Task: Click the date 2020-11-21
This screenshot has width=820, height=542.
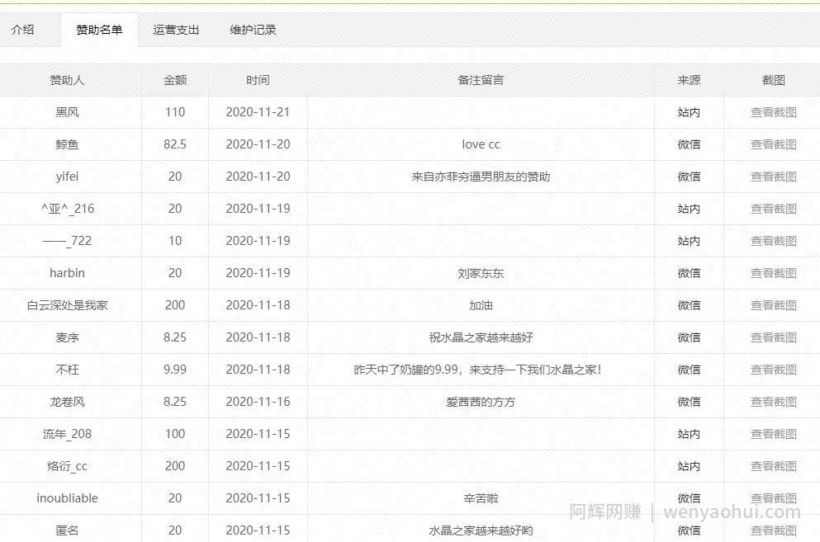Action: click(x=258, y=112)
